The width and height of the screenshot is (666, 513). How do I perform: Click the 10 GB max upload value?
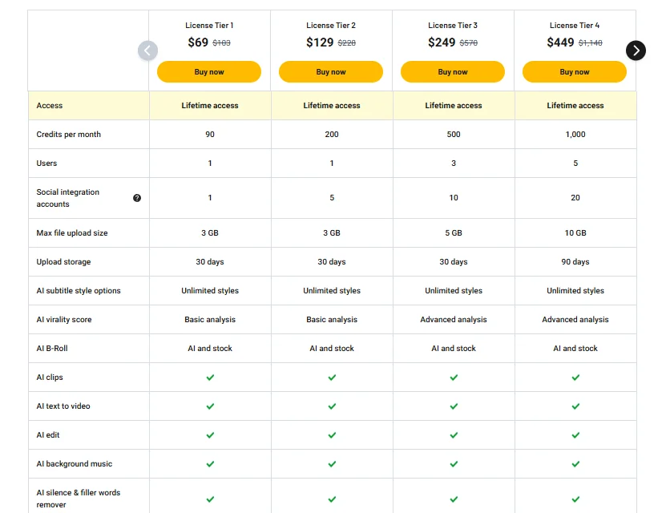pyautogui.click(x=575, y=233)
